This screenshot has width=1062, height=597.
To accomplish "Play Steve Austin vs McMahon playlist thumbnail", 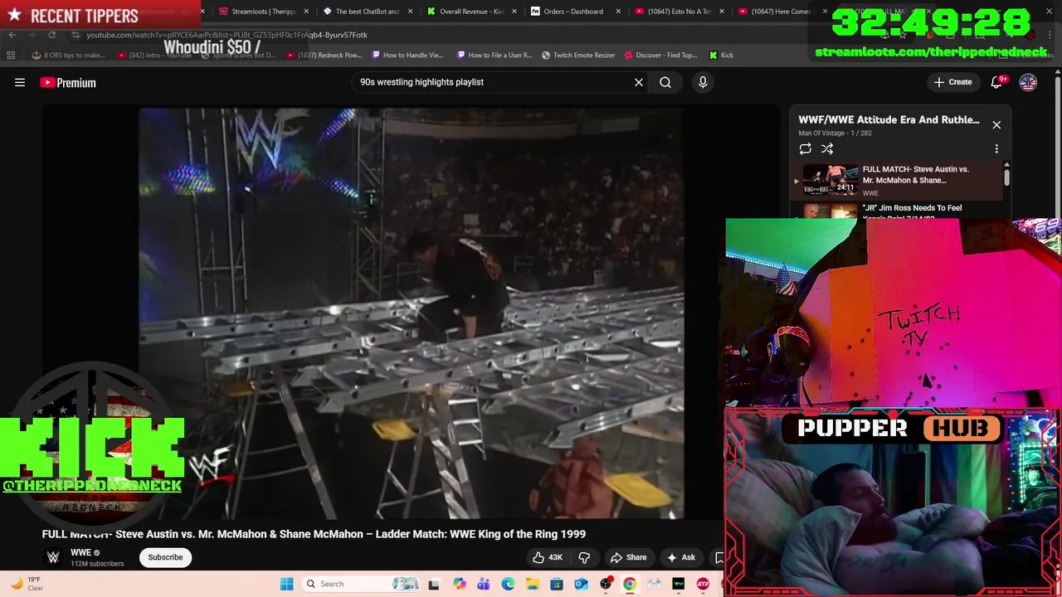I will [830, 179].
